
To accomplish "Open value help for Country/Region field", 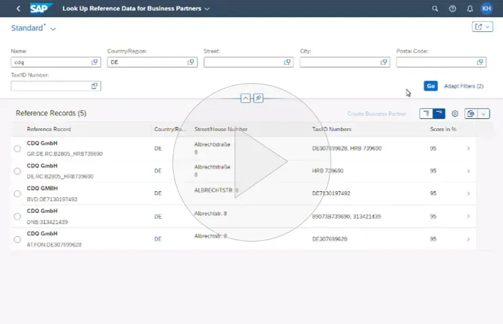I will 191,62.
